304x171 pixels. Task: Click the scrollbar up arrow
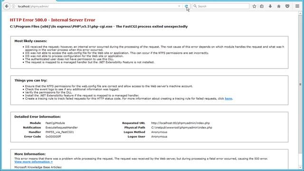point(300,13)
